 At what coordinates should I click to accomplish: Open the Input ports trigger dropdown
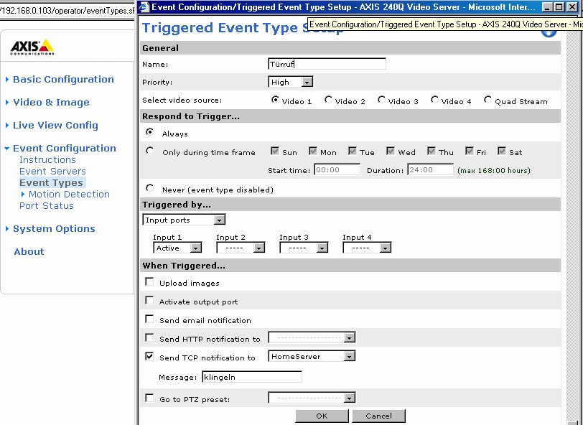(x=184, y=220)
